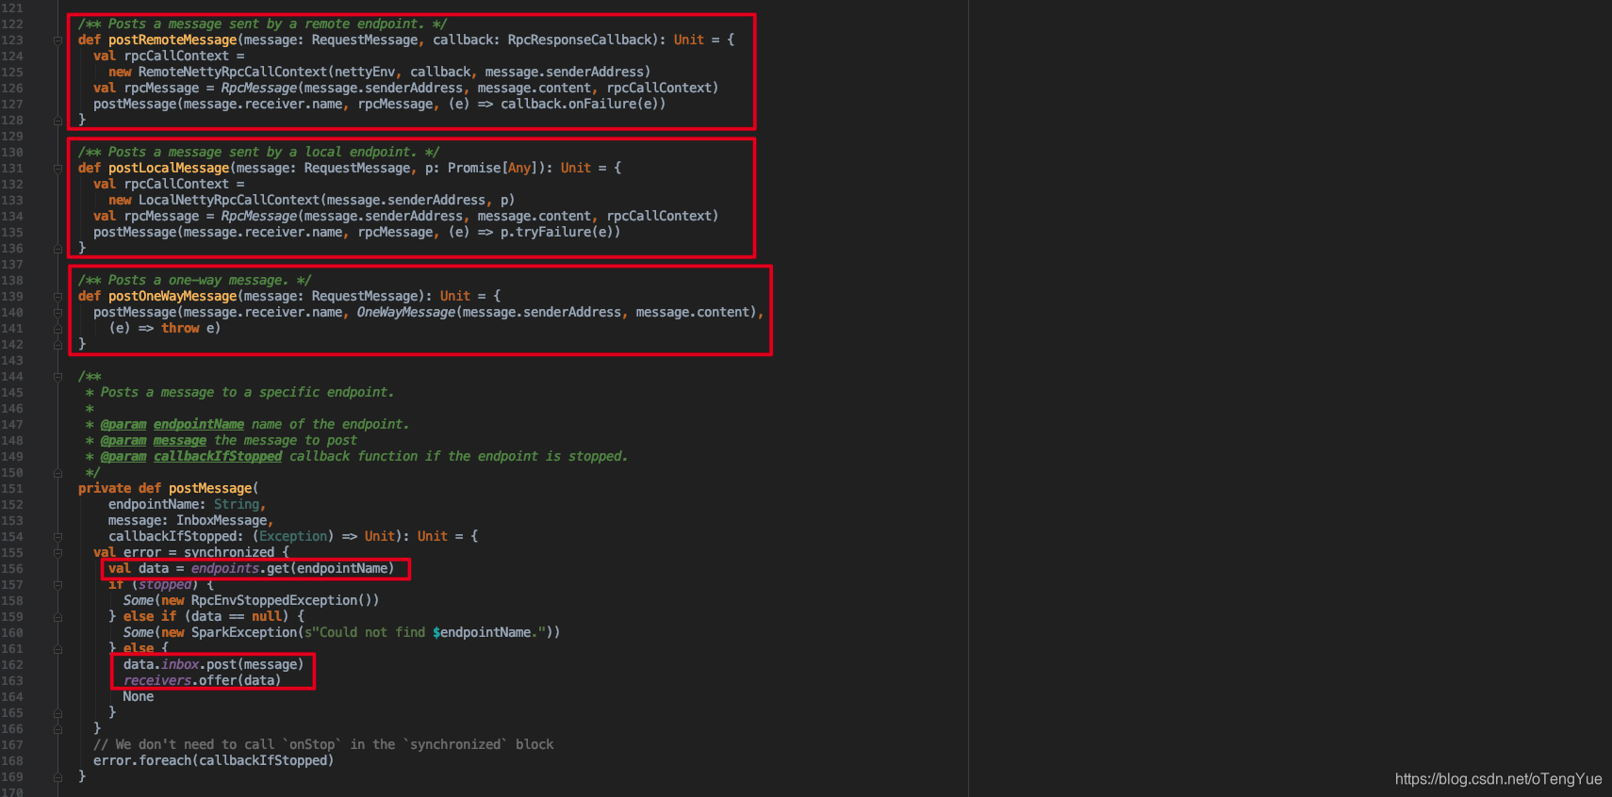1612x797 pixels.
Task: Click the 'Posts a one-way message' comment
Action: coord(195,281)
